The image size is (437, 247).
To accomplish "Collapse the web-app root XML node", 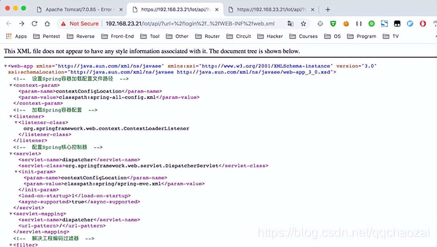I will coord(6,66).
